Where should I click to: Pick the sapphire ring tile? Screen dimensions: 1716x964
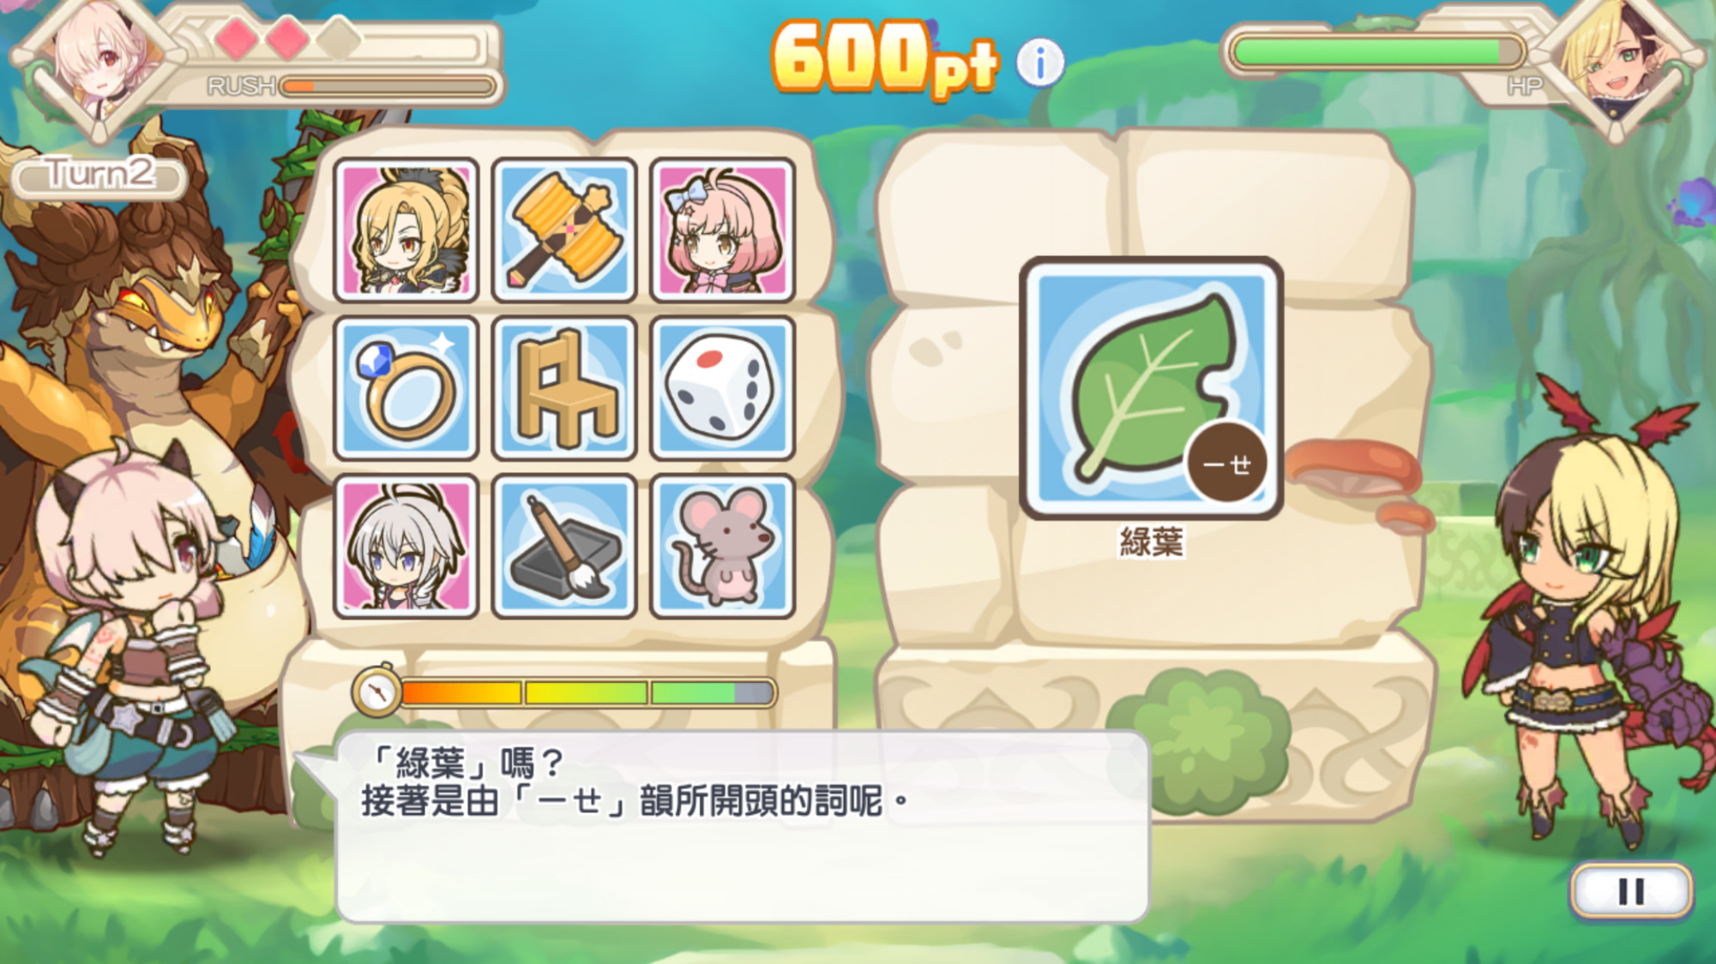406,388
